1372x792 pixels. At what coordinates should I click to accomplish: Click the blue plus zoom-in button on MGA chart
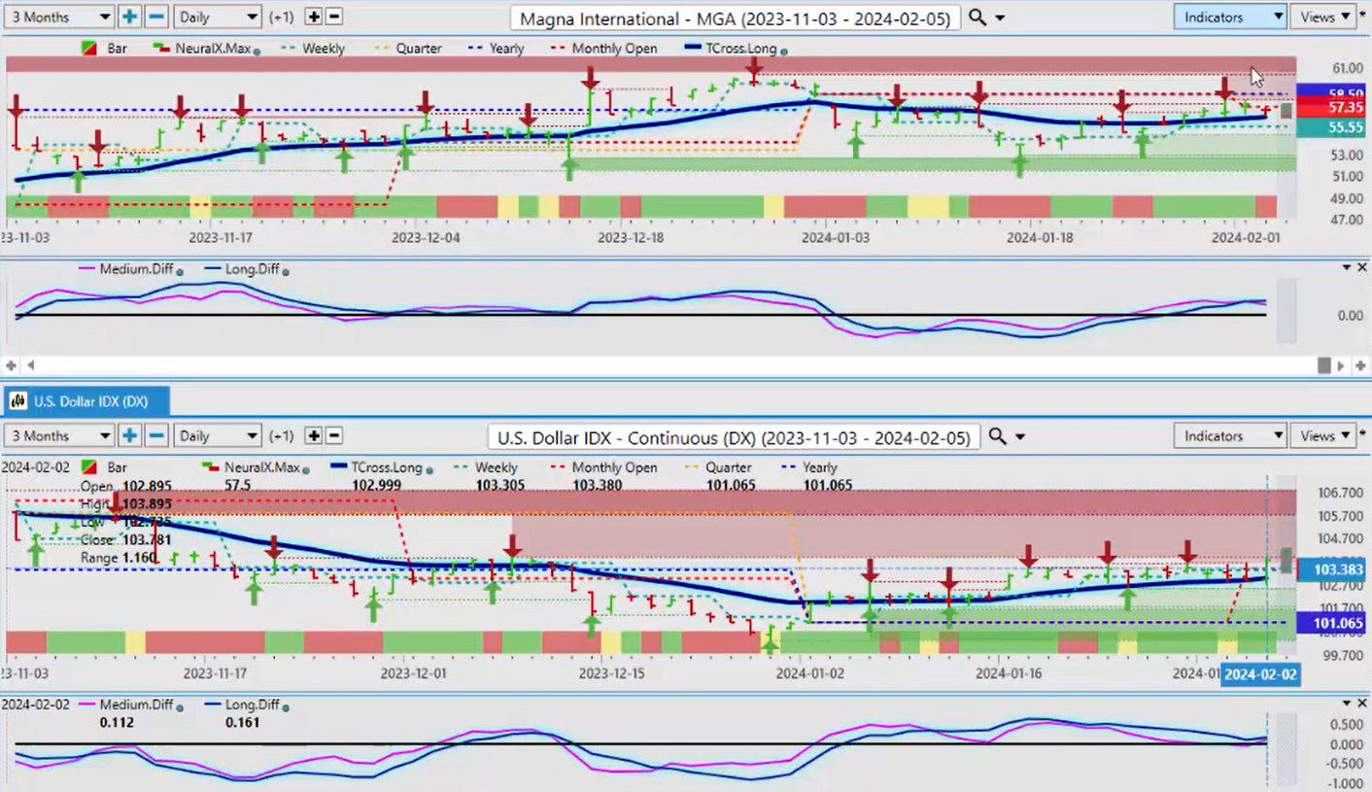(x=130, y=17)
